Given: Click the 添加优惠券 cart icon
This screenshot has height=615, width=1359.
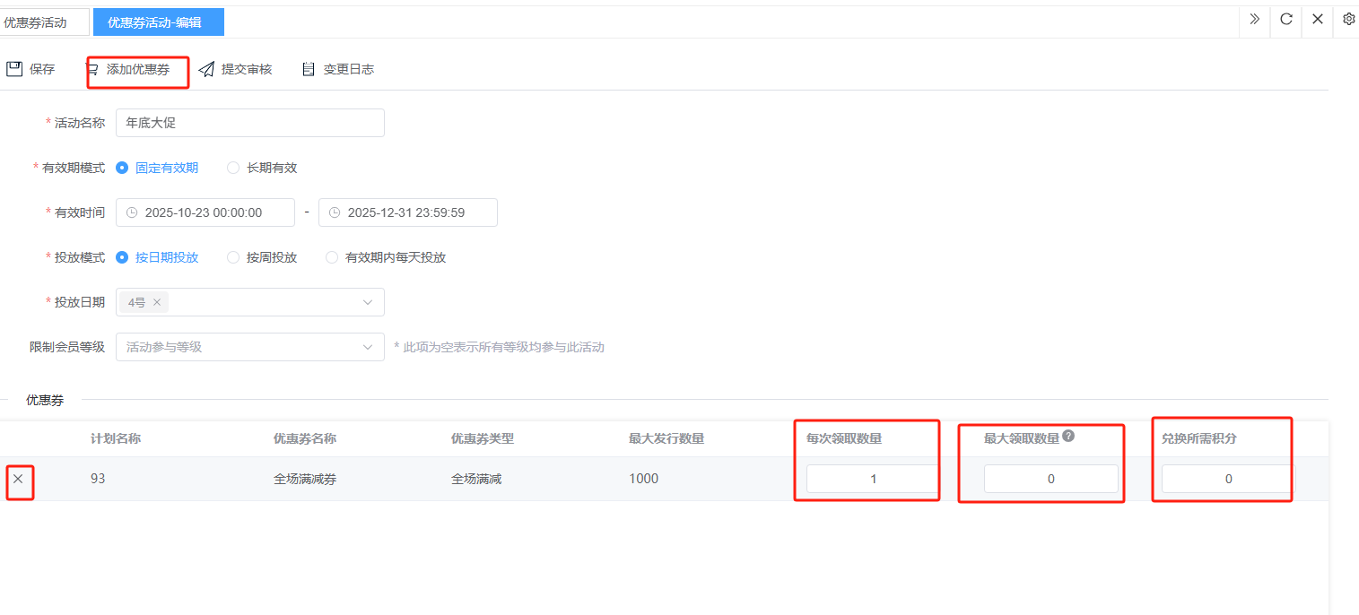Looking at the screenshot, I should coord(92,69).
